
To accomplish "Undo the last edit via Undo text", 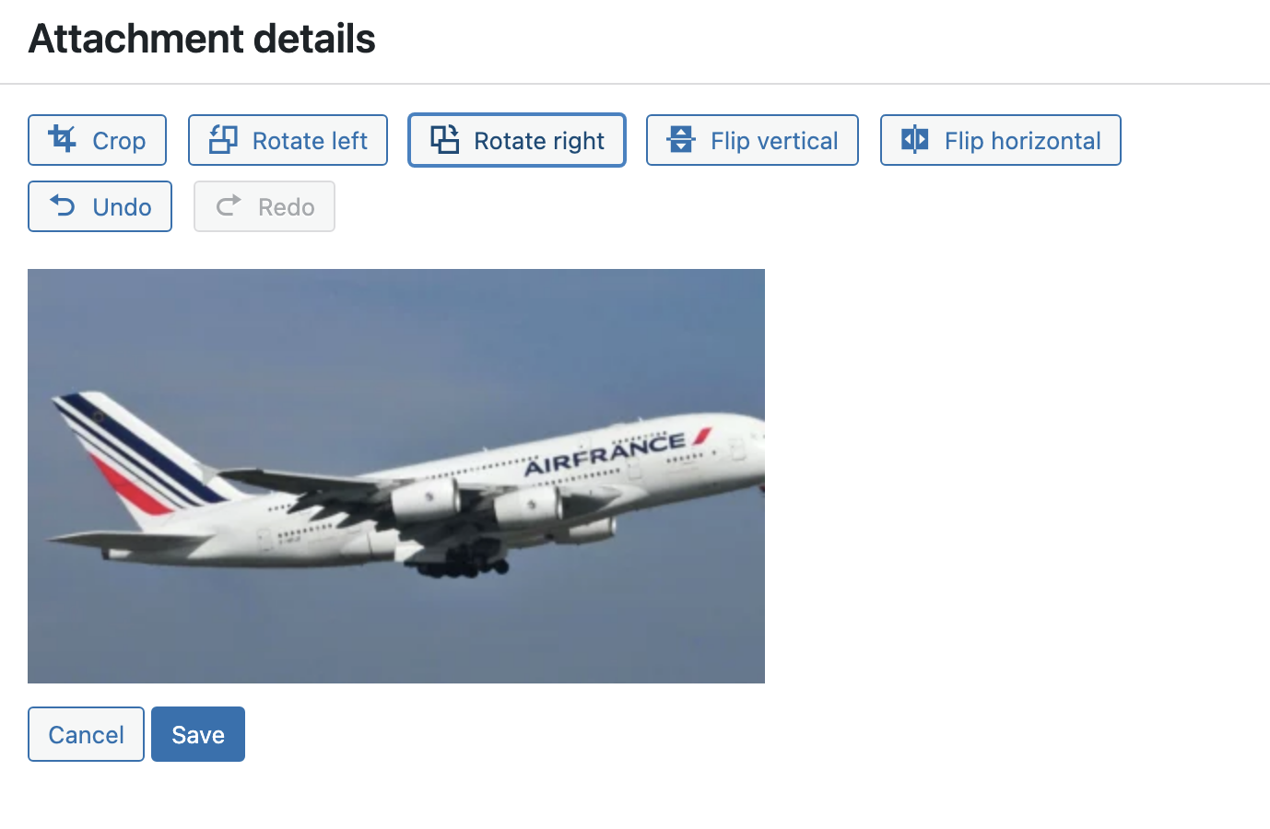I will (x=122, y=207).
